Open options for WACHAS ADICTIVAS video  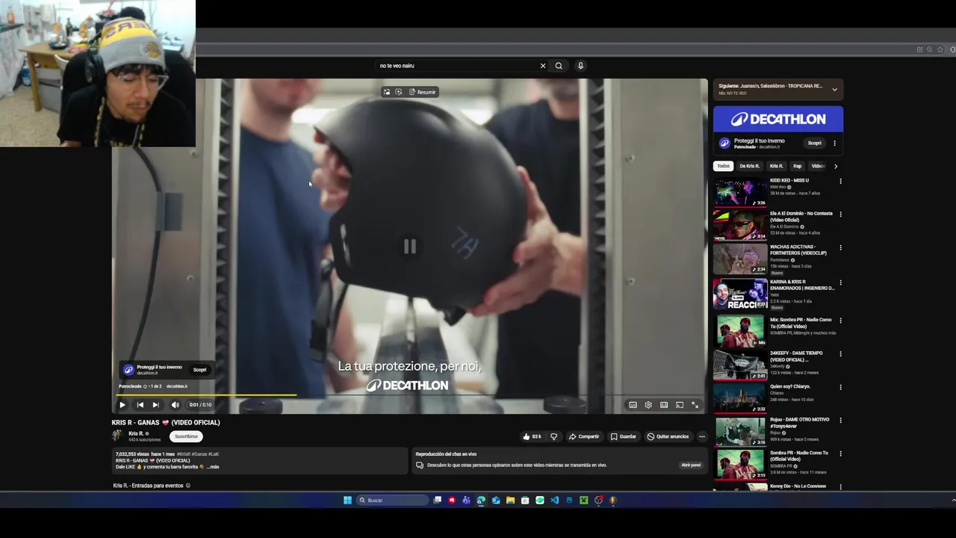point(840,247)
